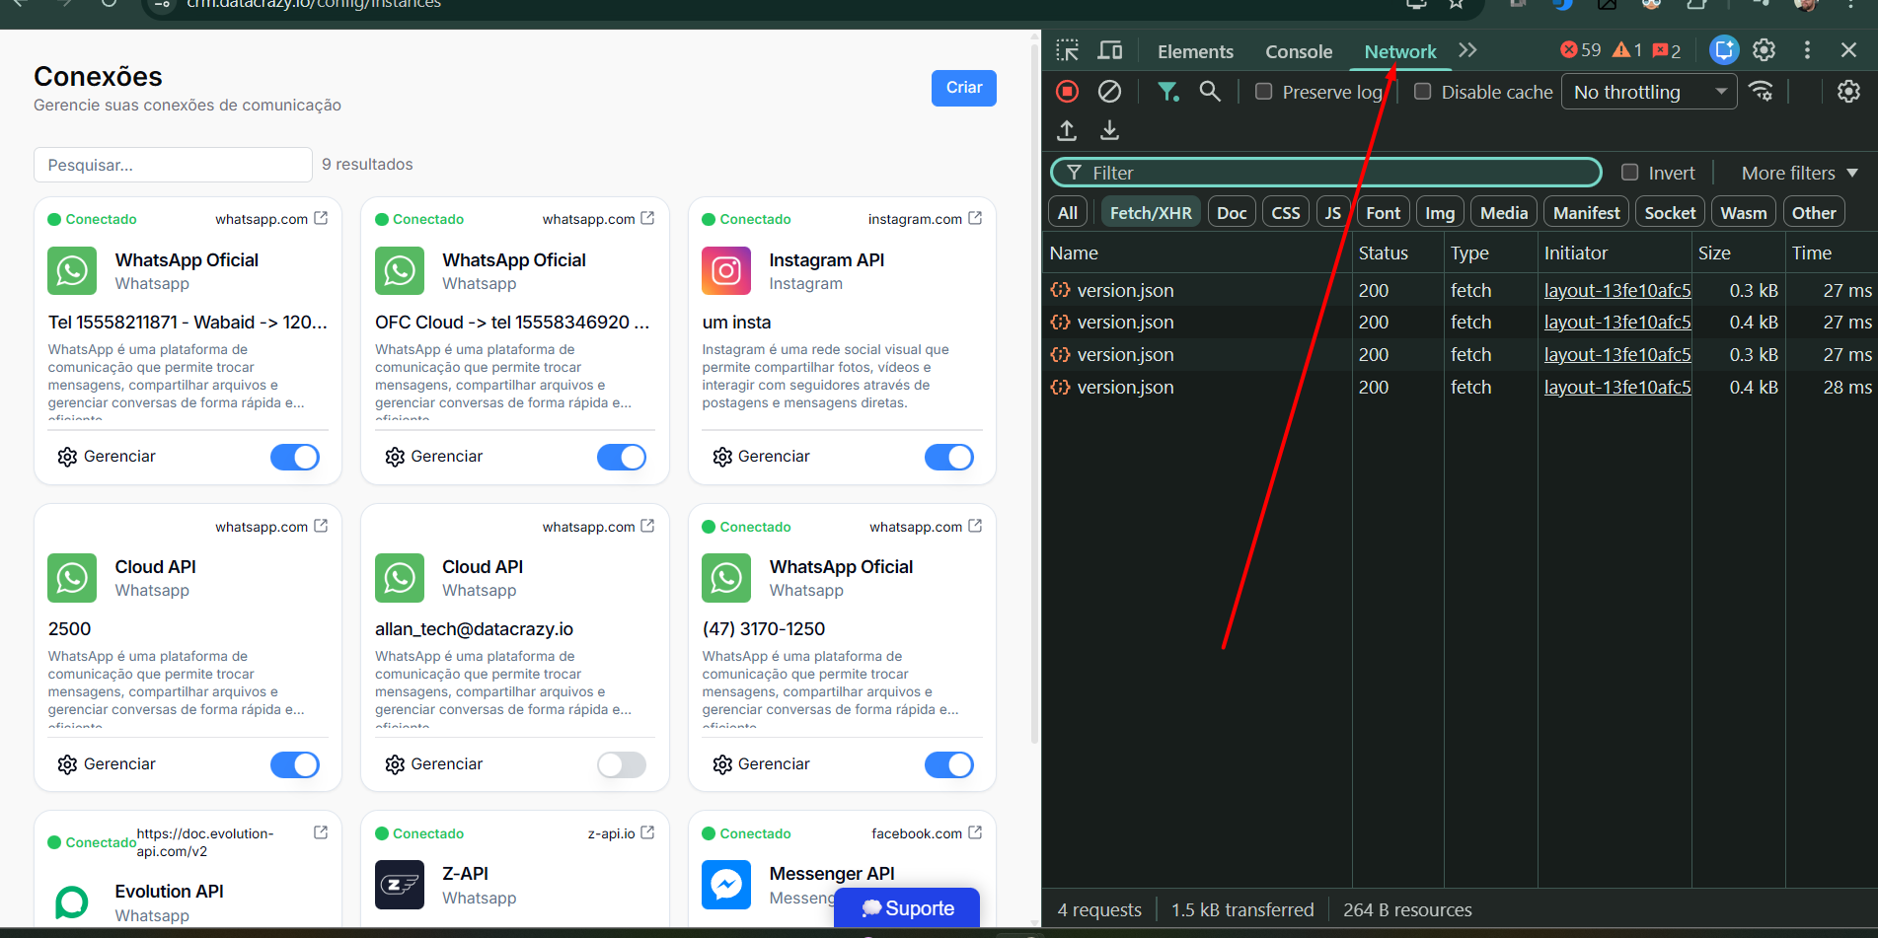Screen dimensions: 1878x938
Task: Toggle the OFC Cloud connection switch
Action: click(x=622, y=458)
